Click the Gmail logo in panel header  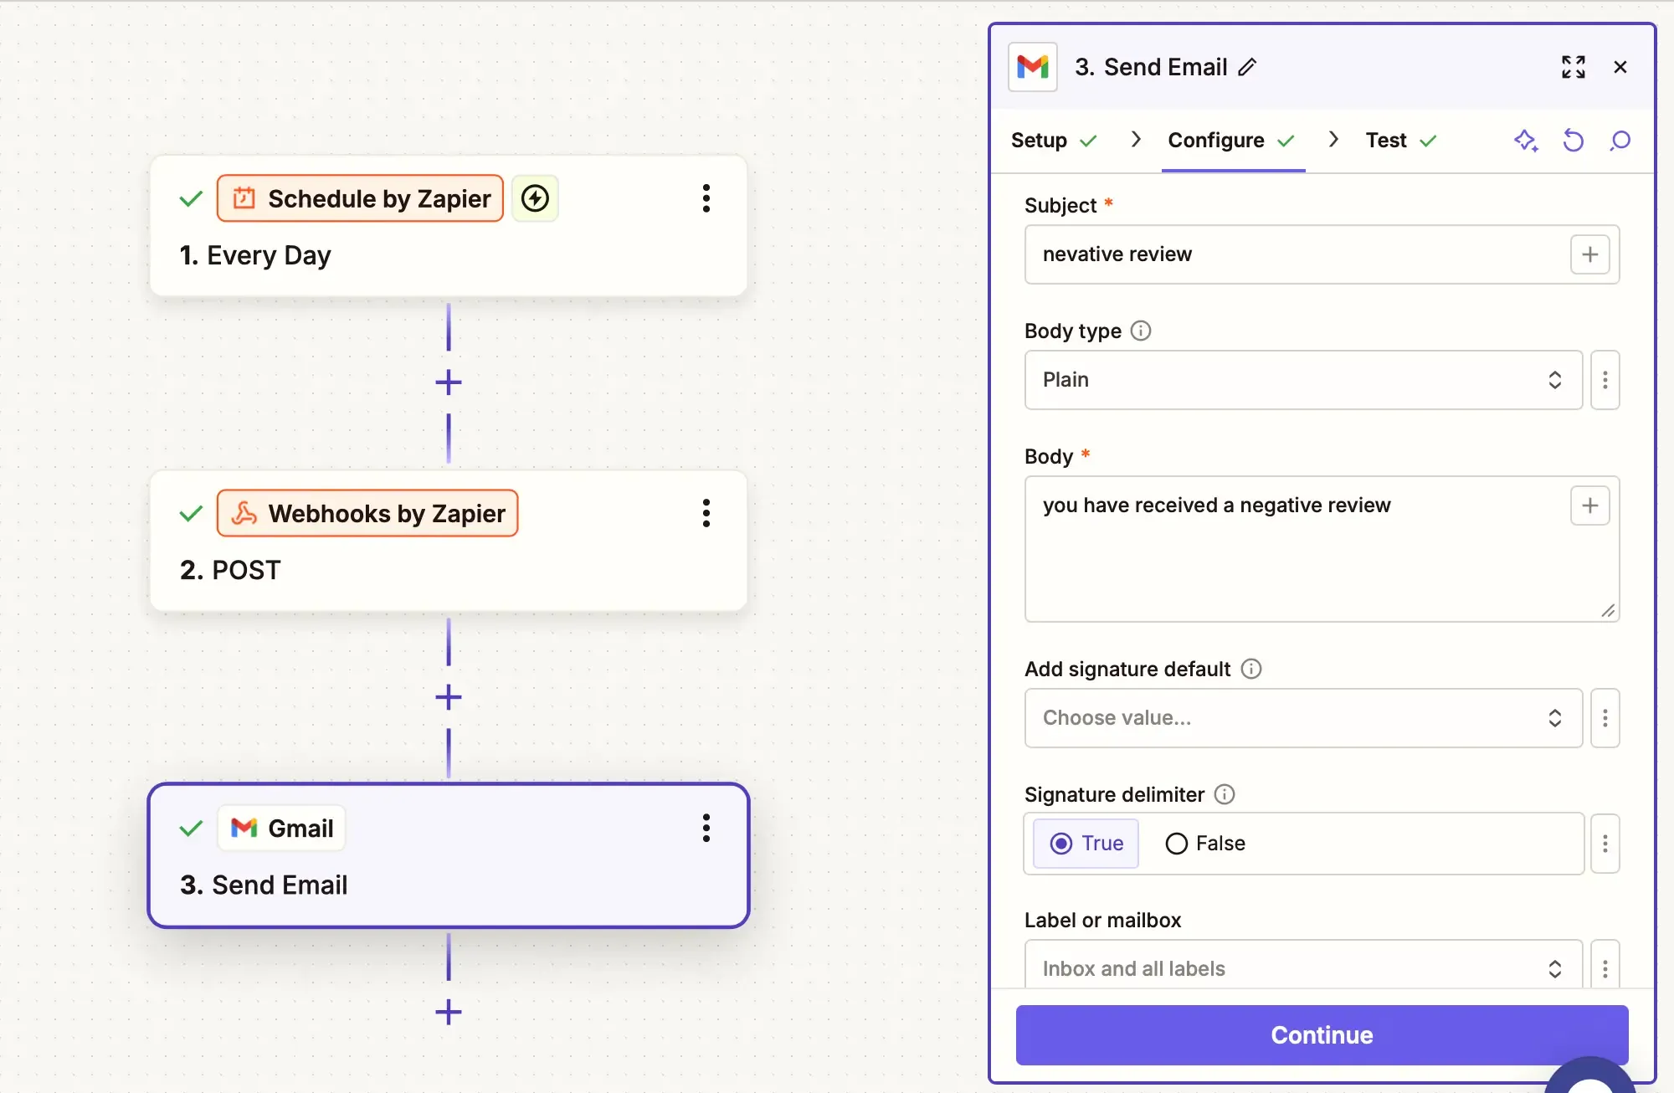click(1033, 67)
